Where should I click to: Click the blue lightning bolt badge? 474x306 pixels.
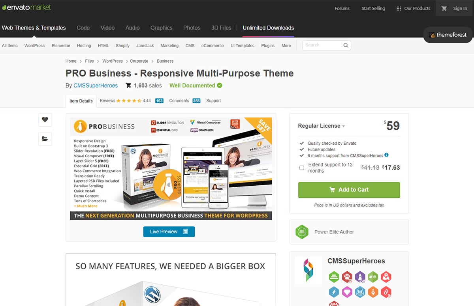pyautogui.click(x=334, y=292)
